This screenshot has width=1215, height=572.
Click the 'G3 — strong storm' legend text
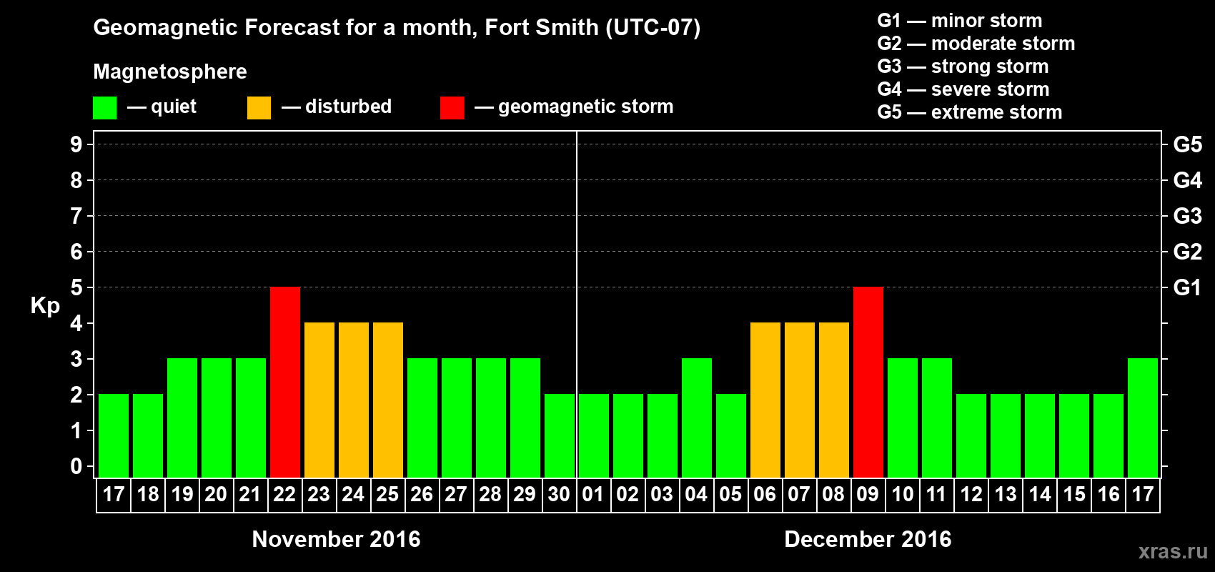click(963, 66)
